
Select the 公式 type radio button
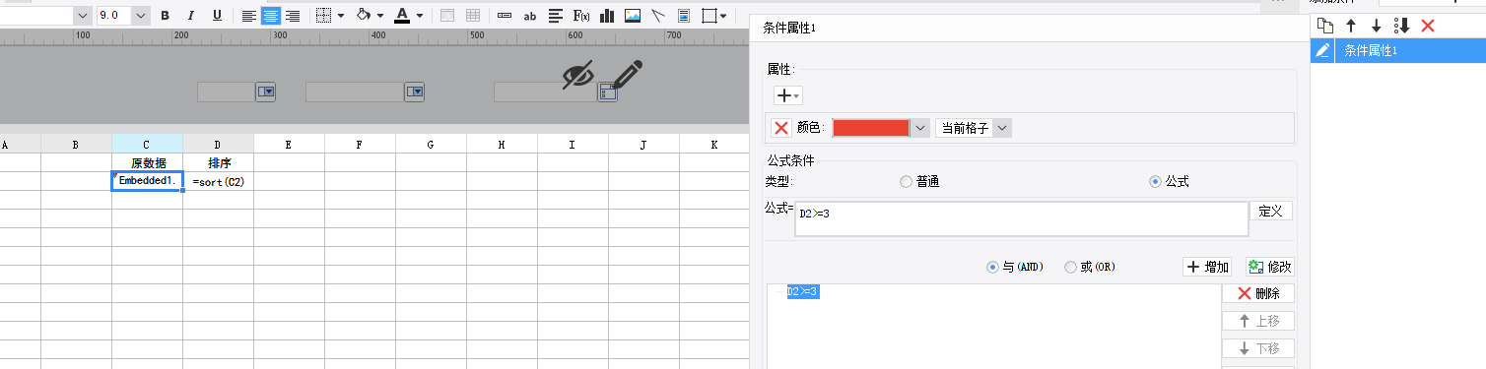click(1156, 182)
